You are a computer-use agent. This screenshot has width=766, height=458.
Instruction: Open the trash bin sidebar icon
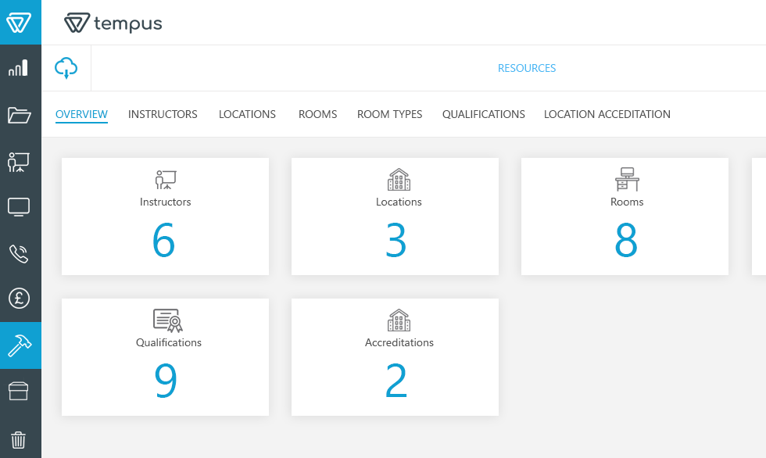pyautogui.click(x=19, y=439)
